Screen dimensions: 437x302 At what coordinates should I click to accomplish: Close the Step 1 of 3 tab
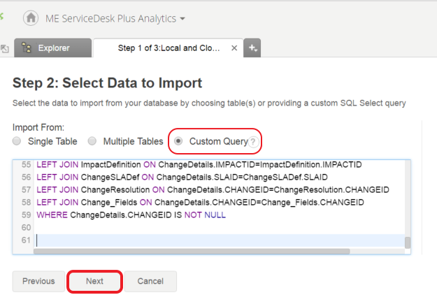pos(234,48)
